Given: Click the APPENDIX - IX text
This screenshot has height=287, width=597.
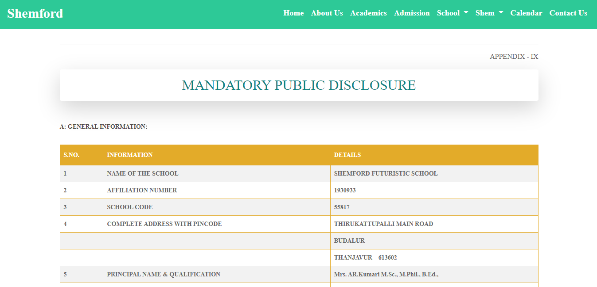Looking at the screenshot, I should click(514, 57).
